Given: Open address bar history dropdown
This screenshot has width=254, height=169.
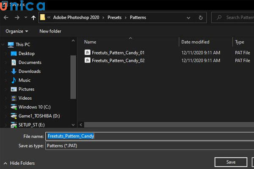Looking at the screenshot, I should 188,18.
